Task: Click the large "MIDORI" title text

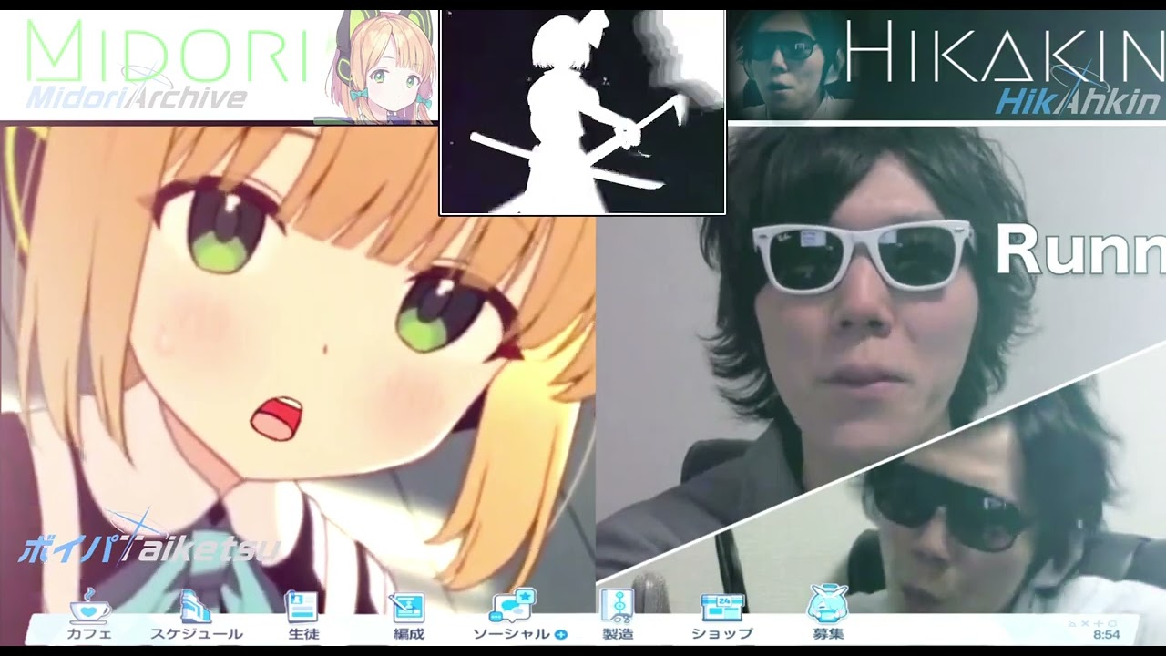Action: [167, 51]
